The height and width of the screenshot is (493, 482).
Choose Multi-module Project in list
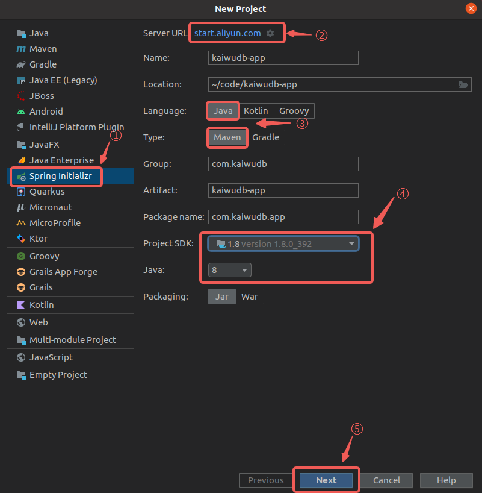(72, 340)
